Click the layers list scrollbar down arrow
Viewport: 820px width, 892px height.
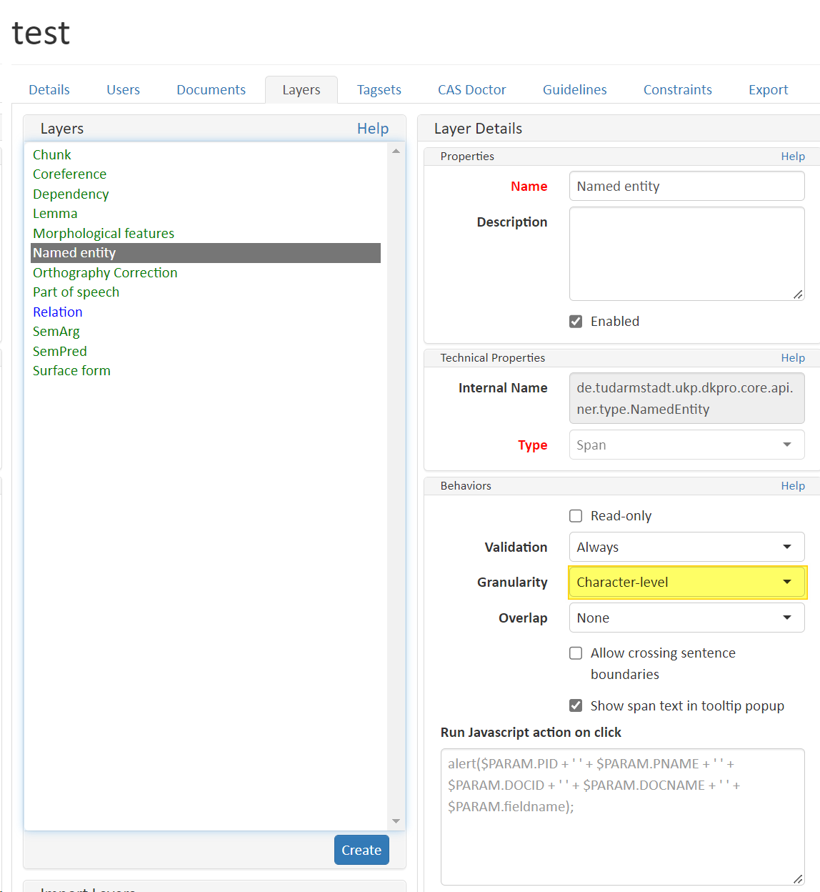tap(396, 821)
